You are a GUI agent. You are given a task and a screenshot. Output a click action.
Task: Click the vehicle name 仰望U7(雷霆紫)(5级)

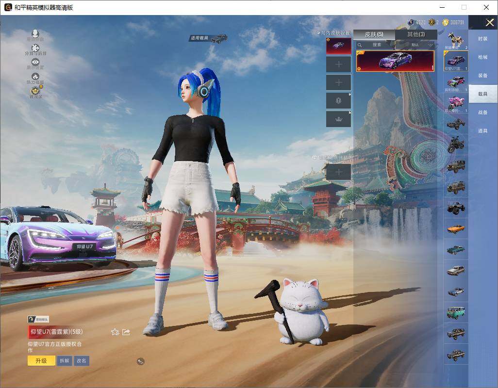[56, 332]
